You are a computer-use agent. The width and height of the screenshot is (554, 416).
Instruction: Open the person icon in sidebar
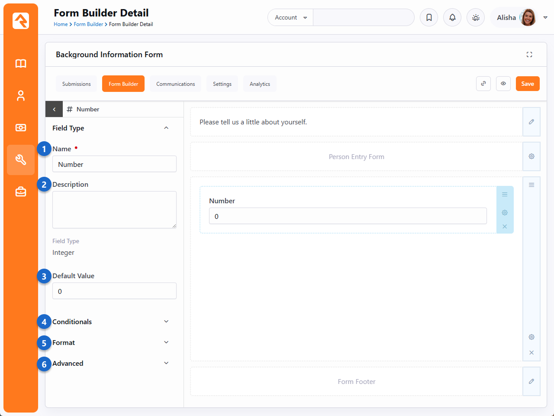coord(21,96)
